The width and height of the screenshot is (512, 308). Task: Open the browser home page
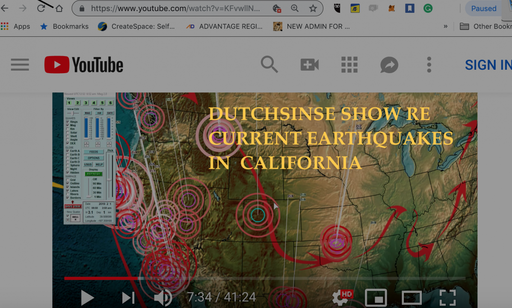pyautogui.click(x=59, y=8)
